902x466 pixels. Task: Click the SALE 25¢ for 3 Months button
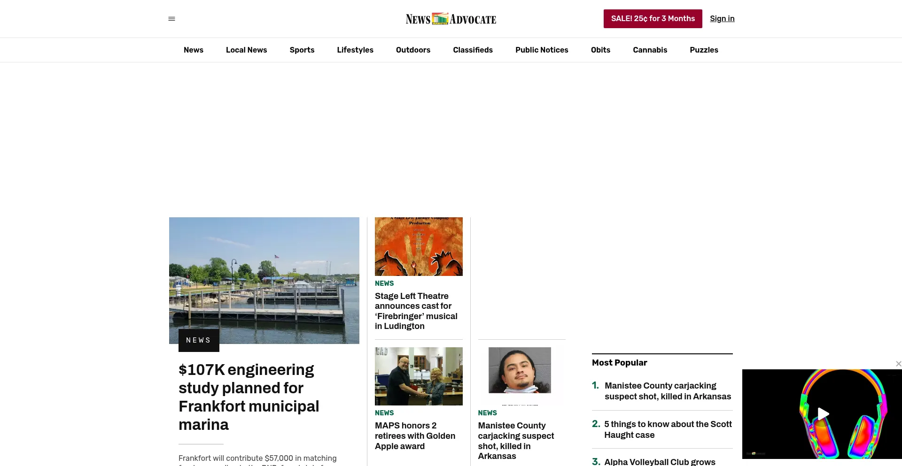click(653, 19)
